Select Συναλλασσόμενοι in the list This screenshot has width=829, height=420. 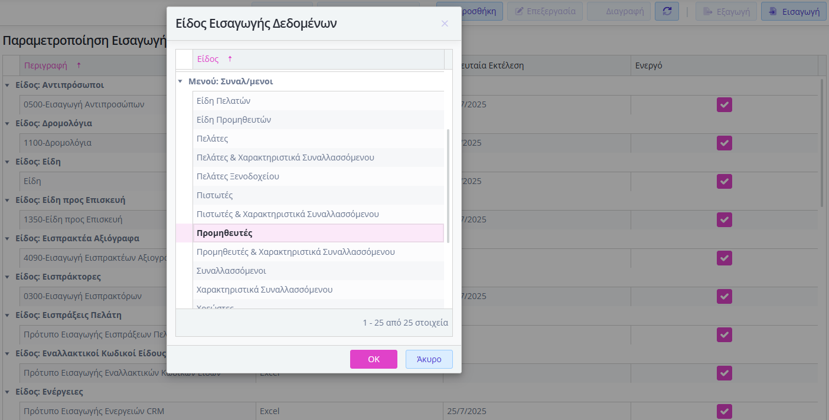pyautogui.click(x=318, y=271)
